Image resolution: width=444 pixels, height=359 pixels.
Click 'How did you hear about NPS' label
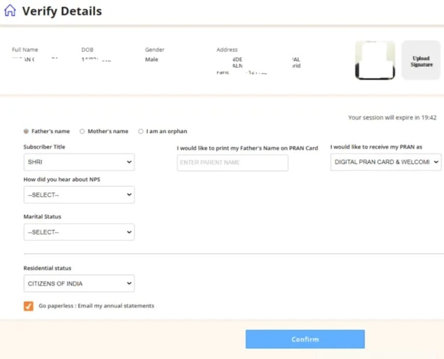[x=62, y=179]
